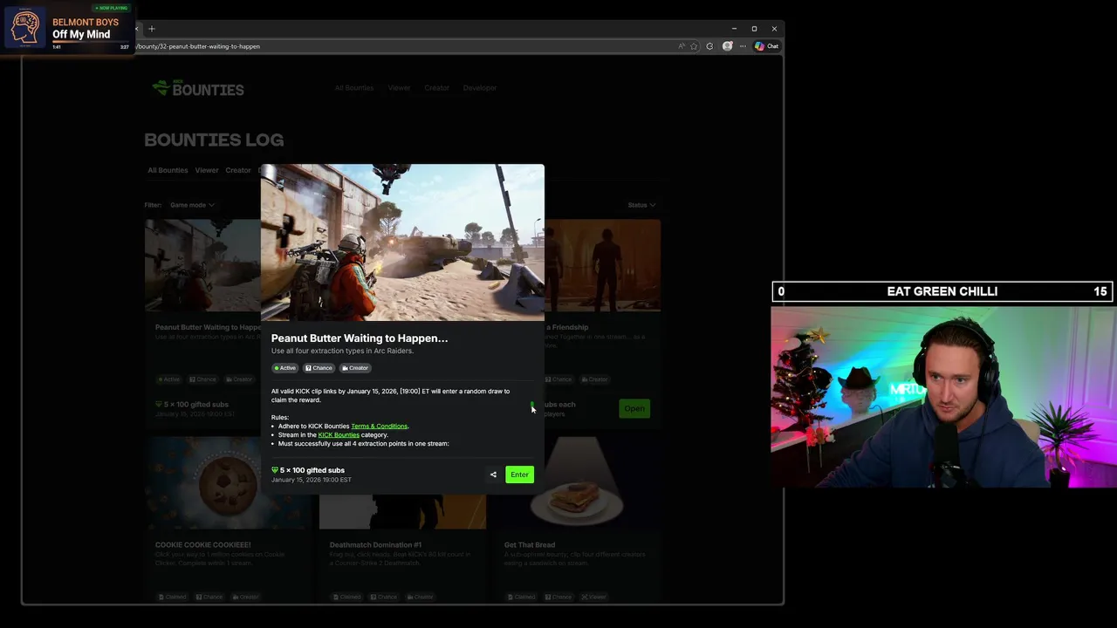Screen dimensions: 1117x628
Task: Expand the Status filter dropdown
Action: click(641, 205)
